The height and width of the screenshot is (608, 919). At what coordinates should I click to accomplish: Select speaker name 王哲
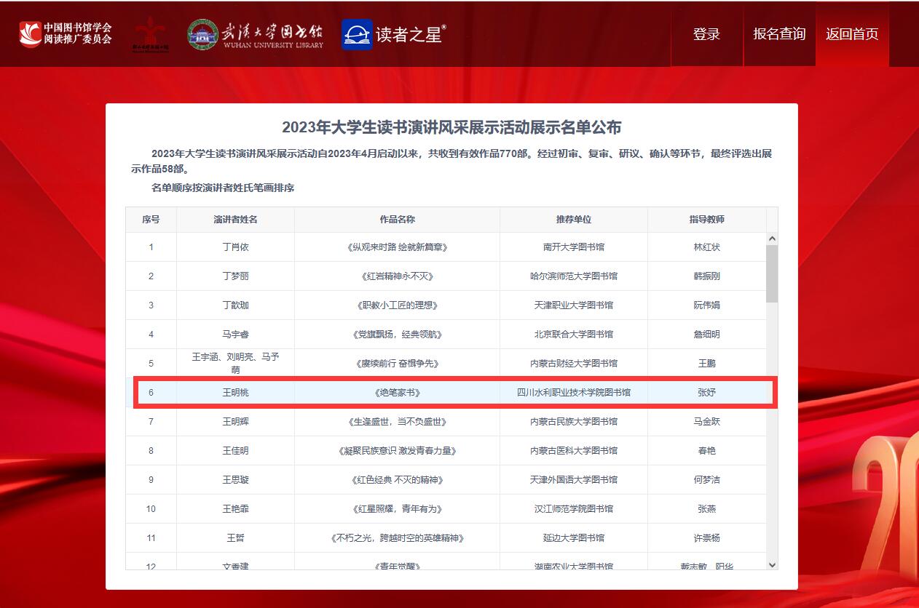pos(235,538)
